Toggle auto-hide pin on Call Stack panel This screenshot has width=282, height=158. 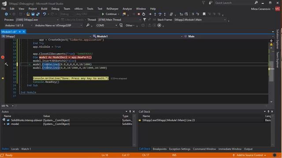click(x=268, y=111)
